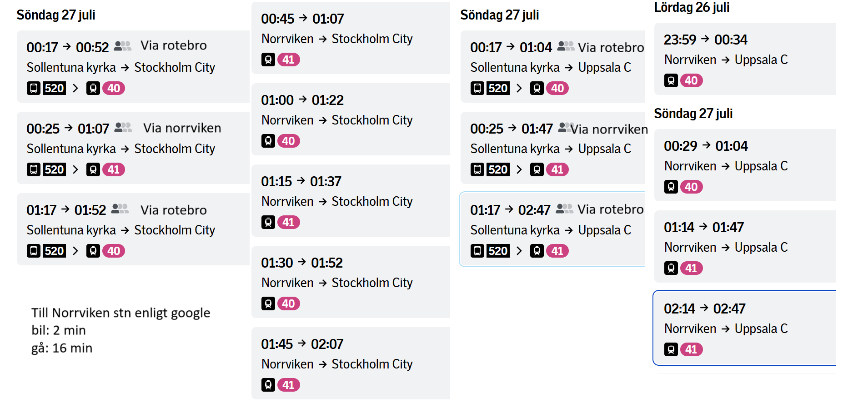Click 520 bus badge on 01:17→02:47 trip
This screenshot has height=408, width=843.
pyautogui.click(x=498, y=251)
